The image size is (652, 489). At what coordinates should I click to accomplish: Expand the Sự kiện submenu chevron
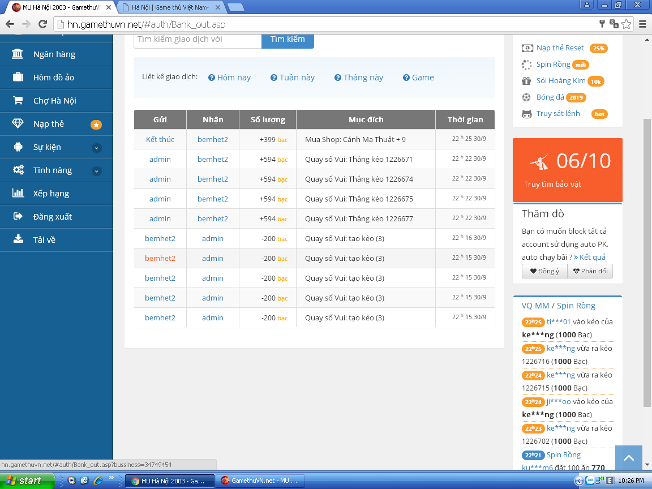(96, 148)
